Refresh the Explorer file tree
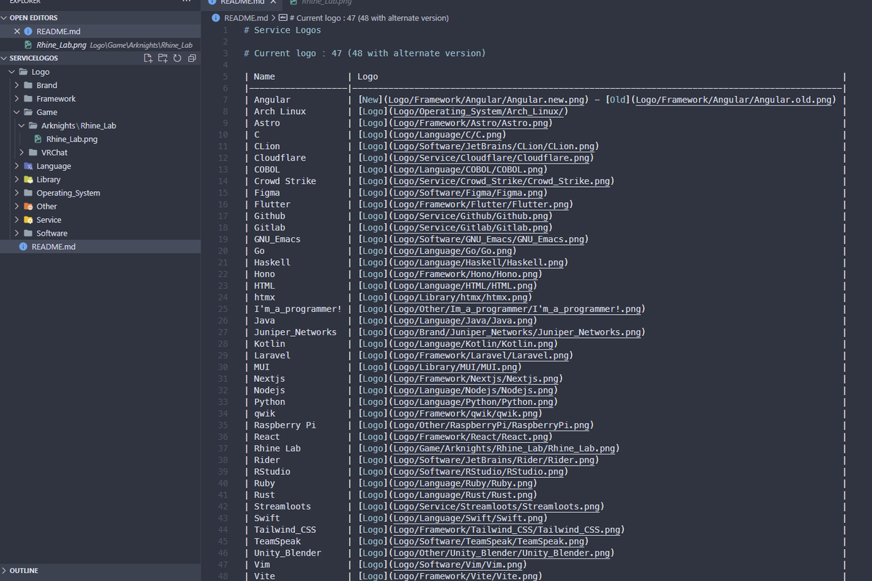This screenshot has height=581, width=872. point(177,58)
